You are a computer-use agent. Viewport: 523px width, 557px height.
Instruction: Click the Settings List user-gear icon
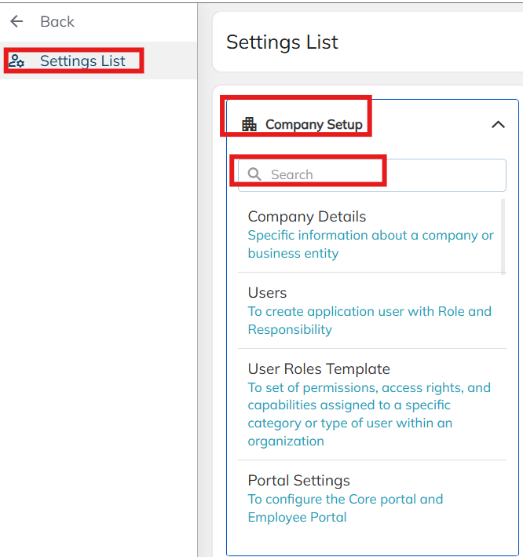16,61
